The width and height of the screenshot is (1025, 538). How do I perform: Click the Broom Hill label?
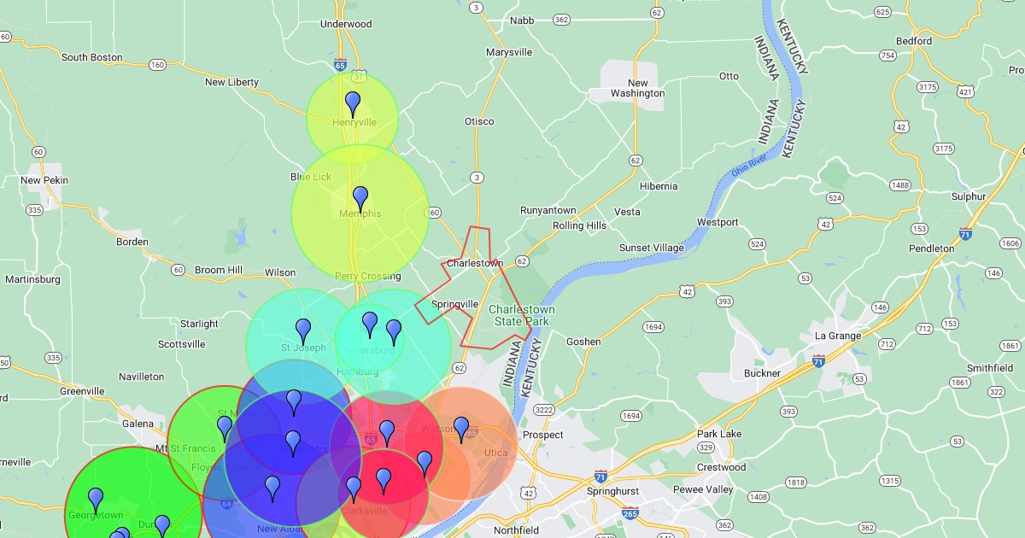click(x=219, y=270)
